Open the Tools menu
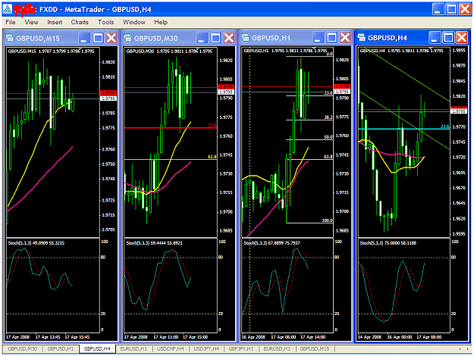The image size is (474, 356). pos(106,22)
